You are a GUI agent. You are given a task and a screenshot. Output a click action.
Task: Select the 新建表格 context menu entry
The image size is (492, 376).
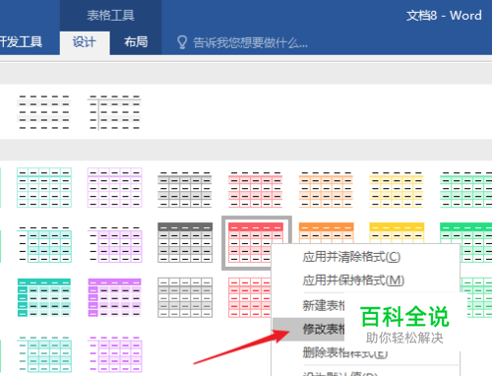coord(324,305)
